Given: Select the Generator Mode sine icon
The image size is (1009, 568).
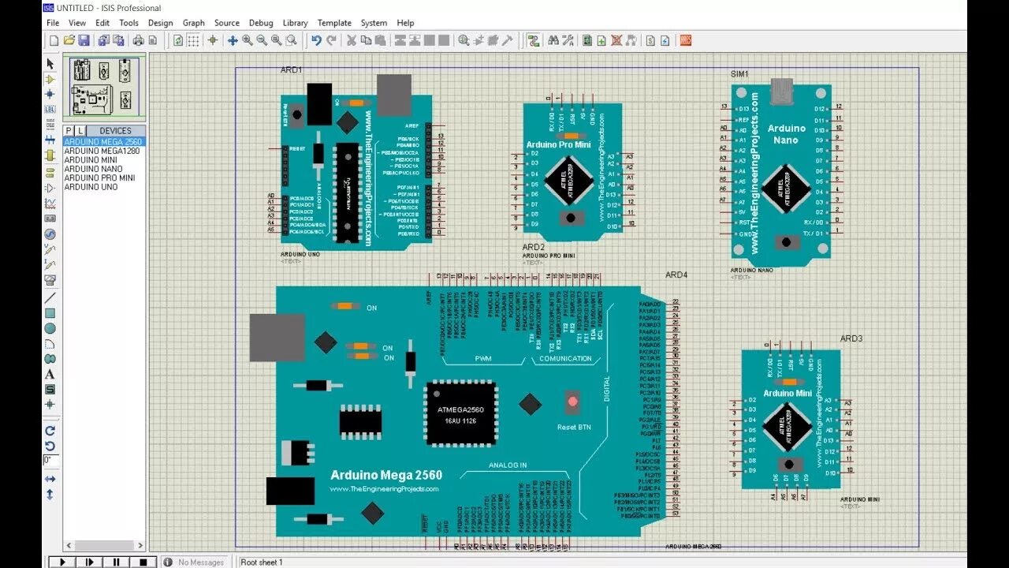Looking at the screenshot, I should coord(50,234).
